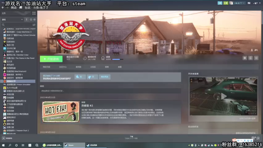Click thumbs-up recommend button
This screenshot has height=148, width=263.
(80, 77)
